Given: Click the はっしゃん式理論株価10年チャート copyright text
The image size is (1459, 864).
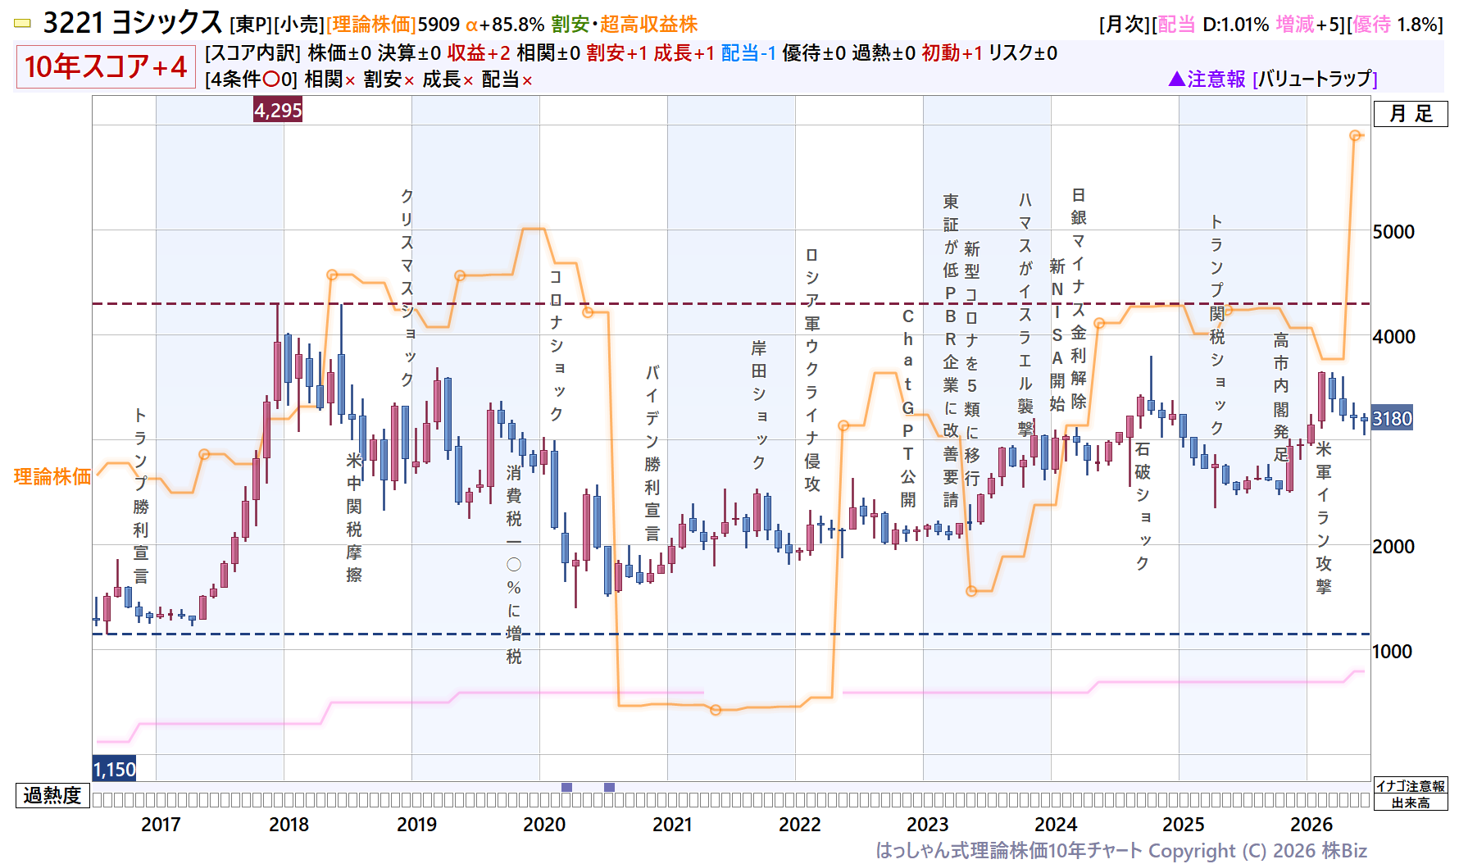Looking at the screenshot, I should coord(1121,851).
